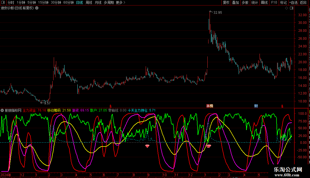Click the 32.95 high price label
The width and height of the screenshot is (310, 178).
click(218, 13)
